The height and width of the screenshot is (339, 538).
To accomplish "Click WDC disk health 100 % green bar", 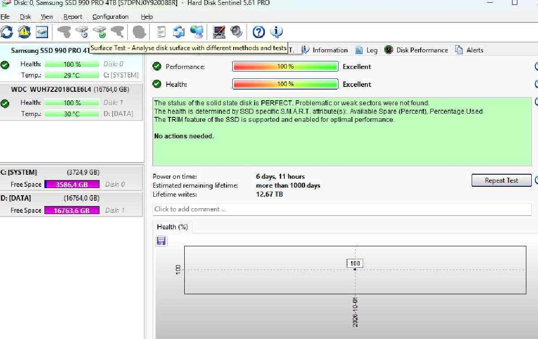I will click(72, 103).
